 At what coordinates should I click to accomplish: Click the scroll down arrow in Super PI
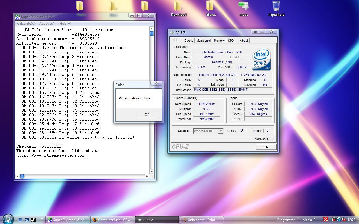[x=152, y=171]
